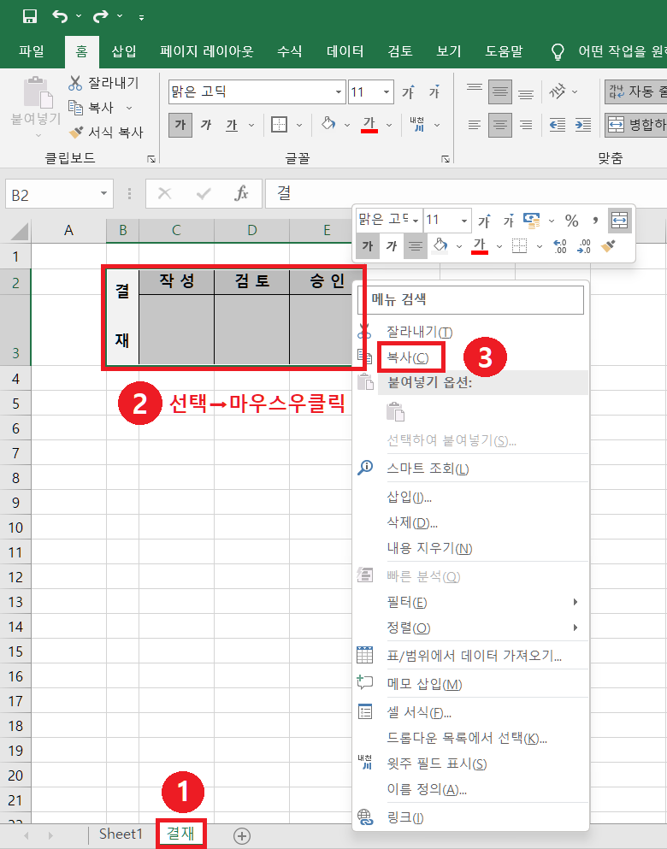Click the 서식 복사 format painter
Screen dimensions: 667x849
pos(106,133)
